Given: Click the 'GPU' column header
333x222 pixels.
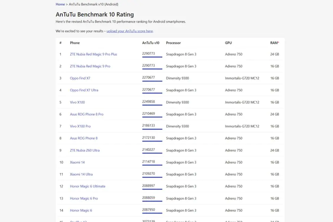Looking at the screenshot, I should tap(228, 43).
